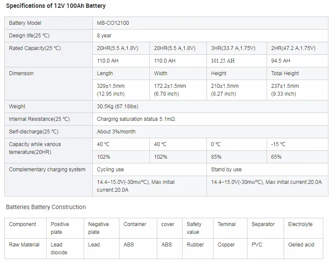Select the "8 year" design life value
The image size is (335, 263).
[x=104, y=36]
